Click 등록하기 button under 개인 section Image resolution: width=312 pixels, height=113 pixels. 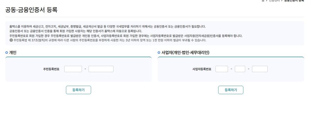pos(78,90)
